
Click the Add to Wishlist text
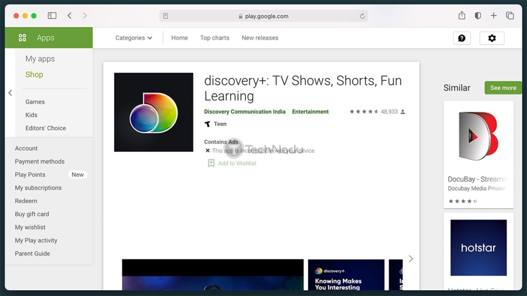coord(237,163)
